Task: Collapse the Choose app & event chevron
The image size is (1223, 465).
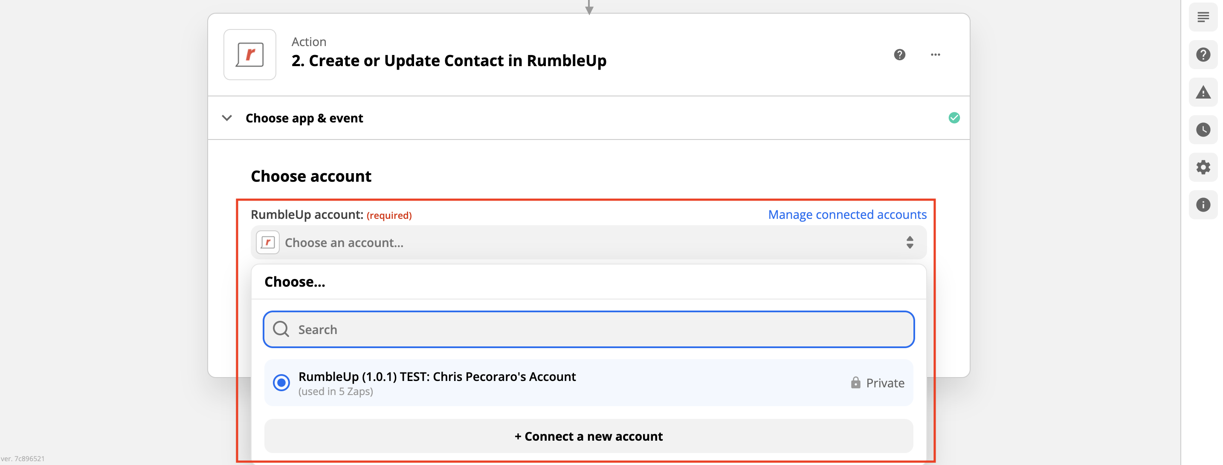Action: [x=227, y=118]
